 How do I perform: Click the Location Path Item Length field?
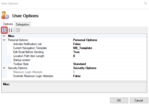tap(109, 56)
